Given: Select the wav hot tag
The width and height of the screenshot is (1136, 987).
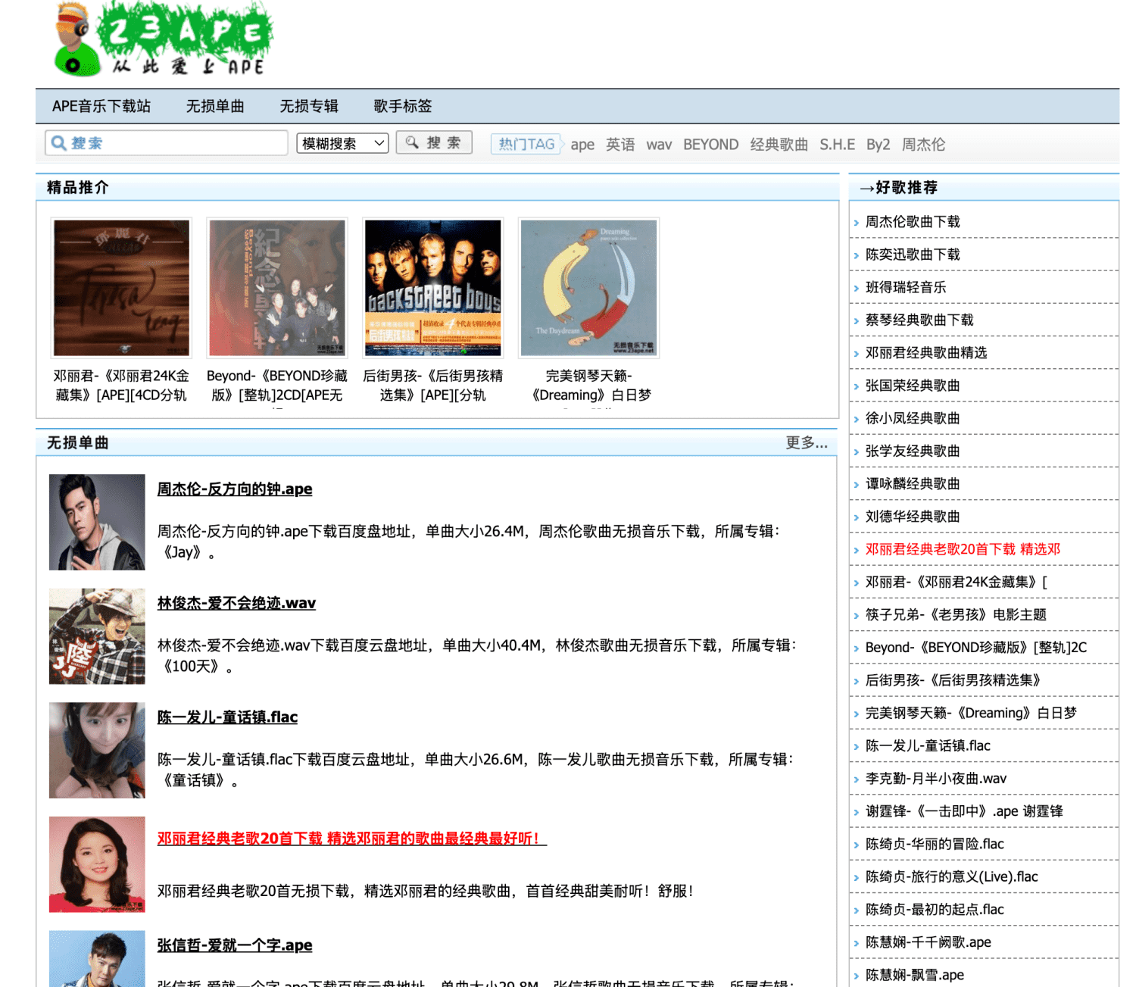Looking at the screenshot, I should [659, 145].
